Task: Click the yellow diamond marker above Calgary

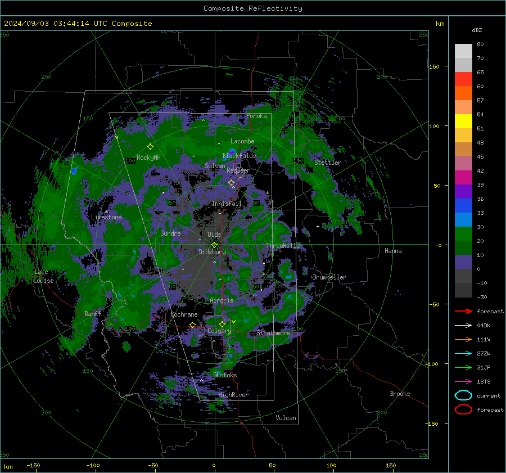Action: 222,324
